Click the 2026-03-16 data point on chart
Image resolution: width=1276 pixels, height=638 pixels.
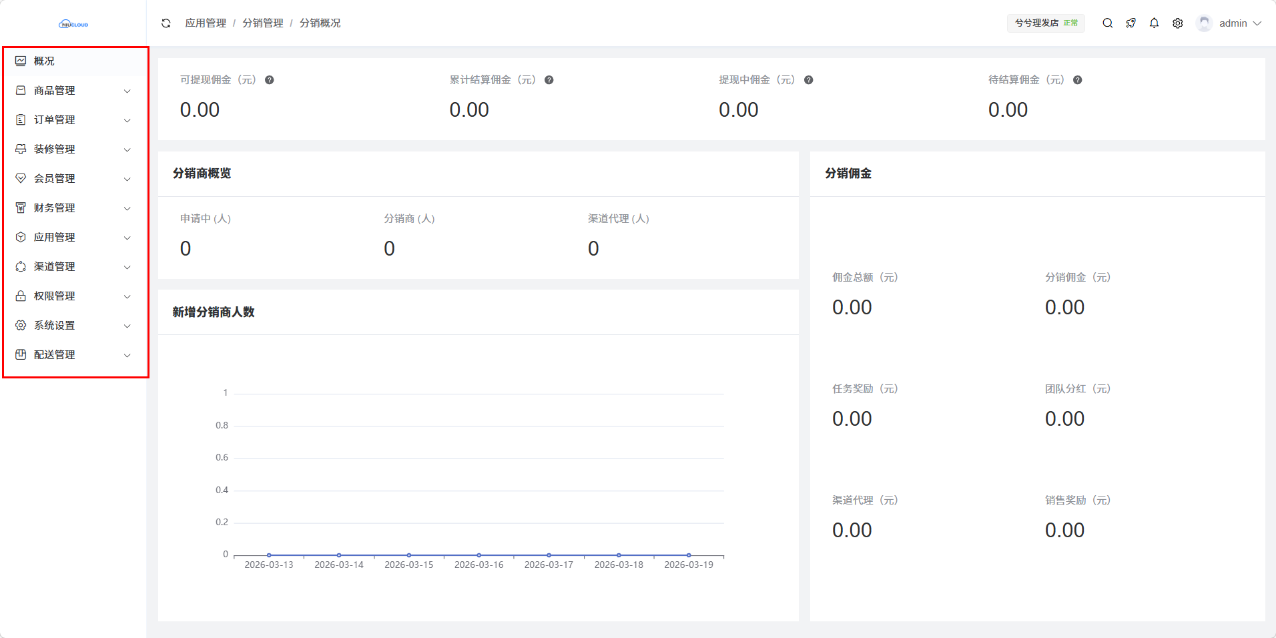[479, 555]
